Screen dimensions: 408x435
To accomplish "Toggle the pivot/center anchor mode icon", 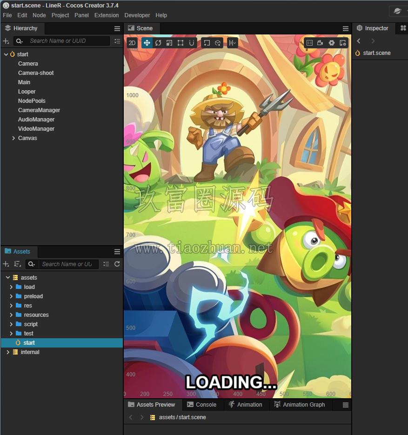I will click(207, 43).
